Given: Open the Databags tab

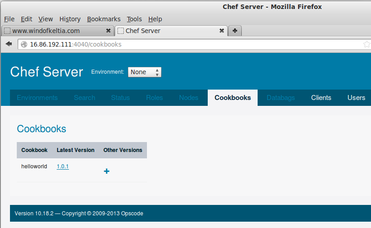Looking at the screenshot, I should tap(281, 98).
